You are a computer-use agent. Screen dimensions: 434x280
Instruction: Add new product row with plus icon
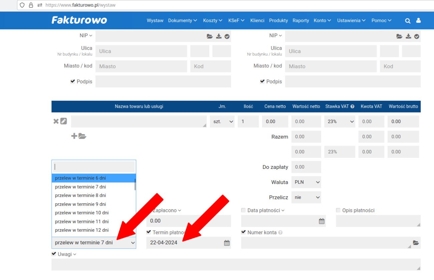coord(74,136)
